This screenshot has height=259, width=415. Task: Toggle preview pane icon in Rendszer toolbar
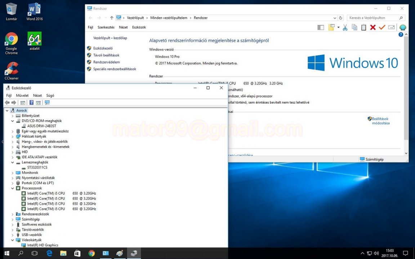[x=321, y=27]
